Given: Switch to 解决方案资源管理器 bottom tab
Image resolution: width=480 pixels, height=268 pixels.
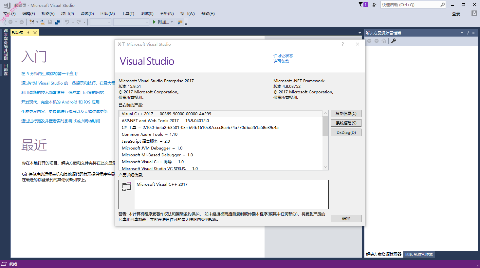Looking at the screenshot, I should tap(384, 254).
